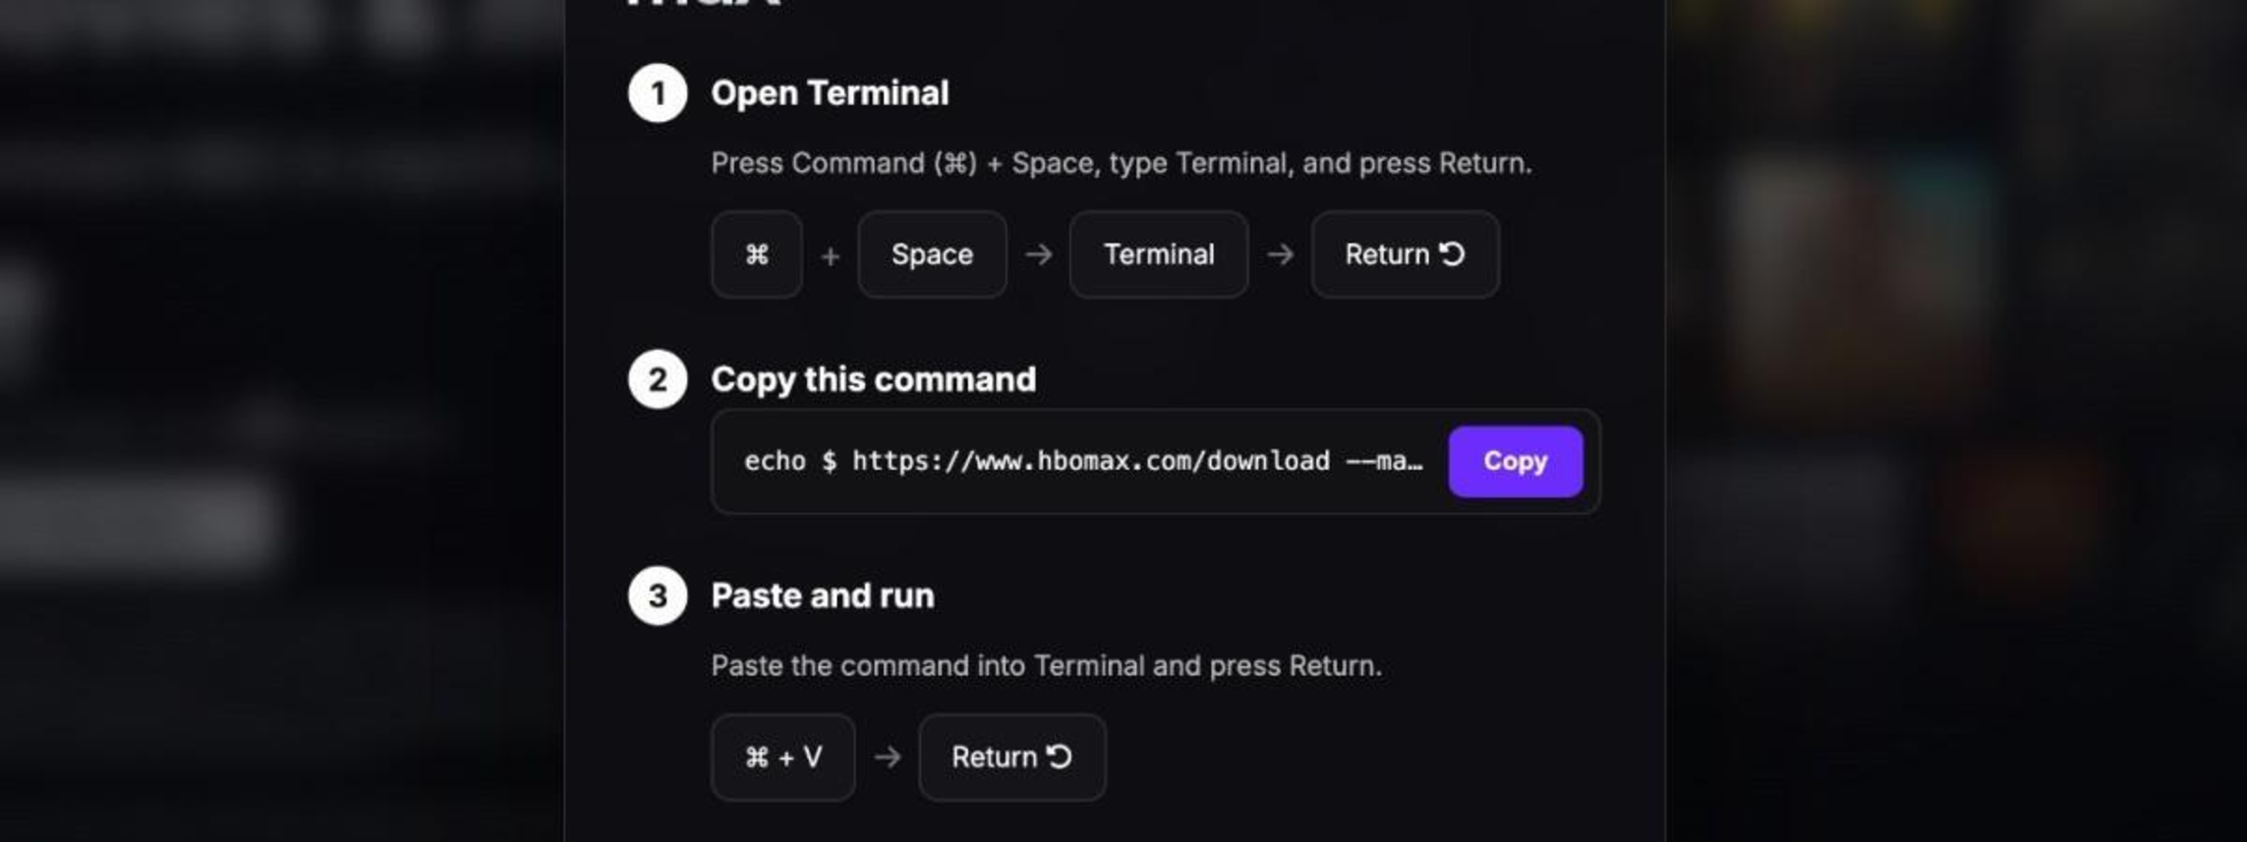Image resolution: width=2247 pixels, height=842 pixels.
Task: Click the Space keycap
Action: [x=932, y=254]
